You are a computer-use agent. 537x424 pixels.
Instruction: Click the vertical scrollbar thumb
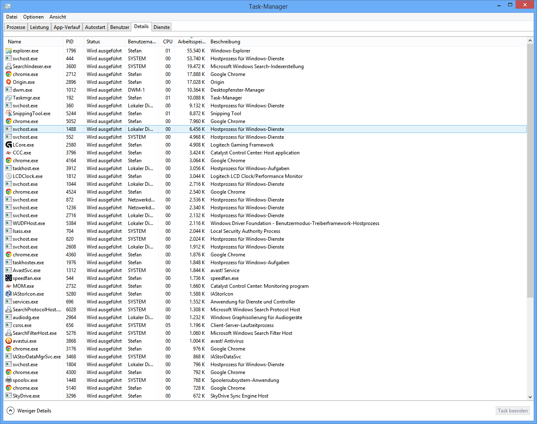pos(530,171)
